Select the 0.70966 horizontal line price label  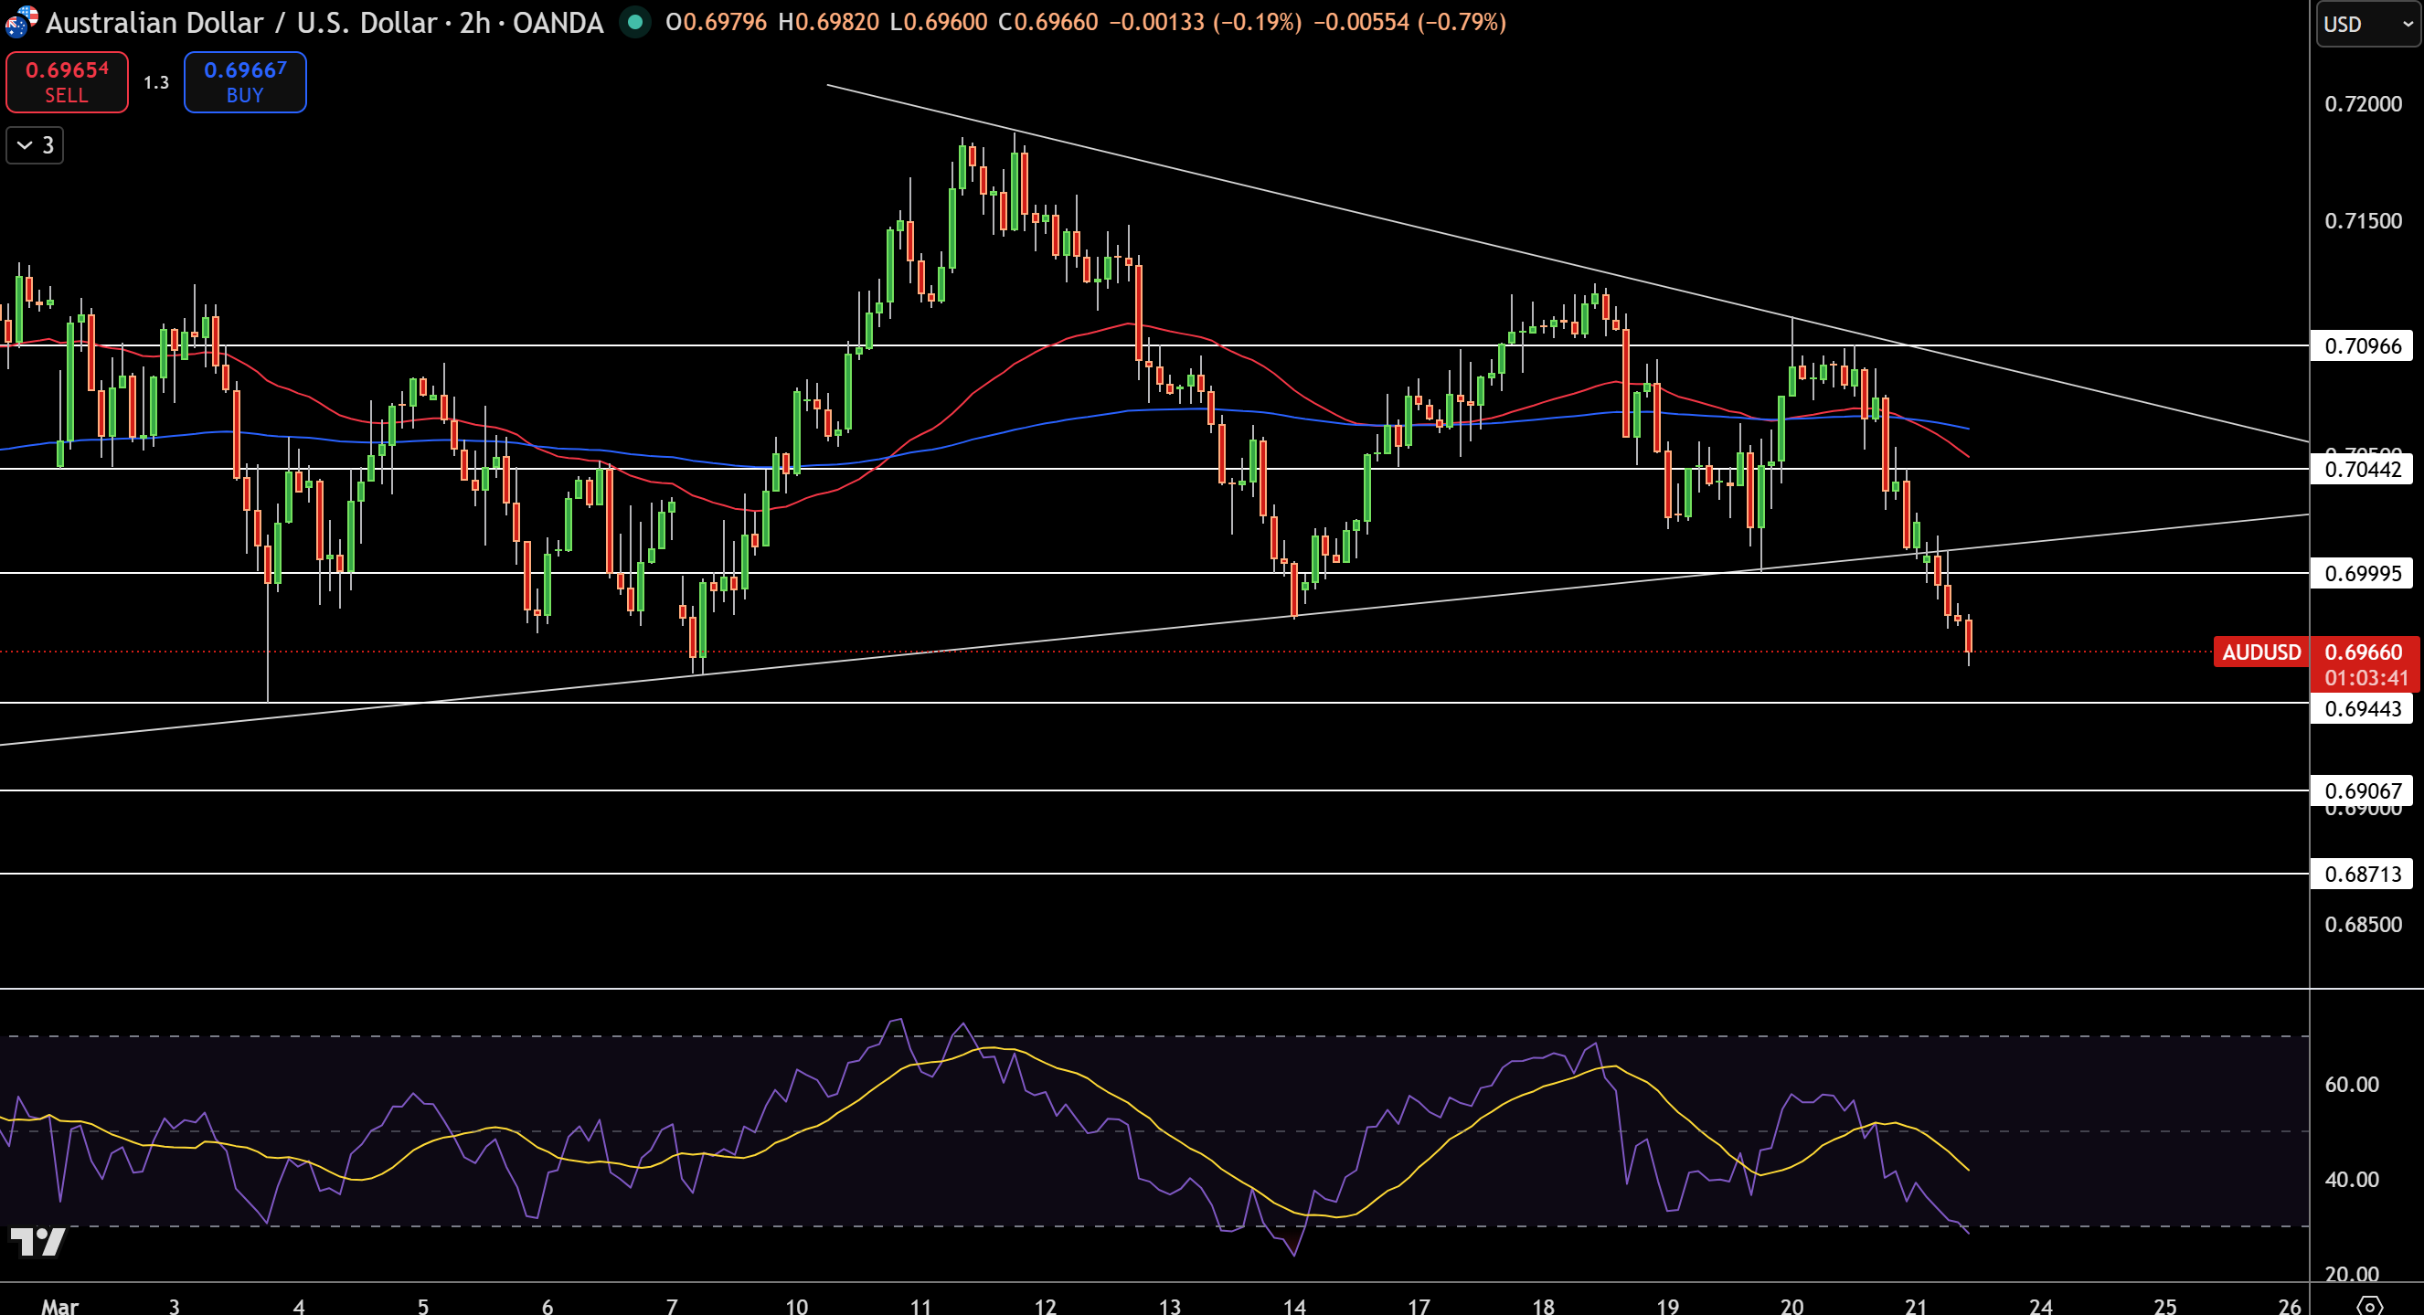tap(2362, 346)
